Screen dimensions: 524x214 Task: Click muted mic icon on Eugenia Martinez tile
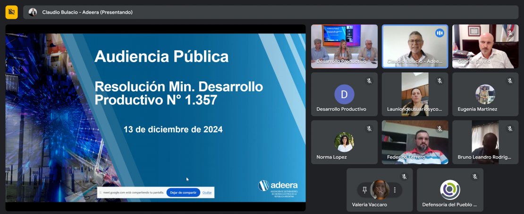(510, 81)
